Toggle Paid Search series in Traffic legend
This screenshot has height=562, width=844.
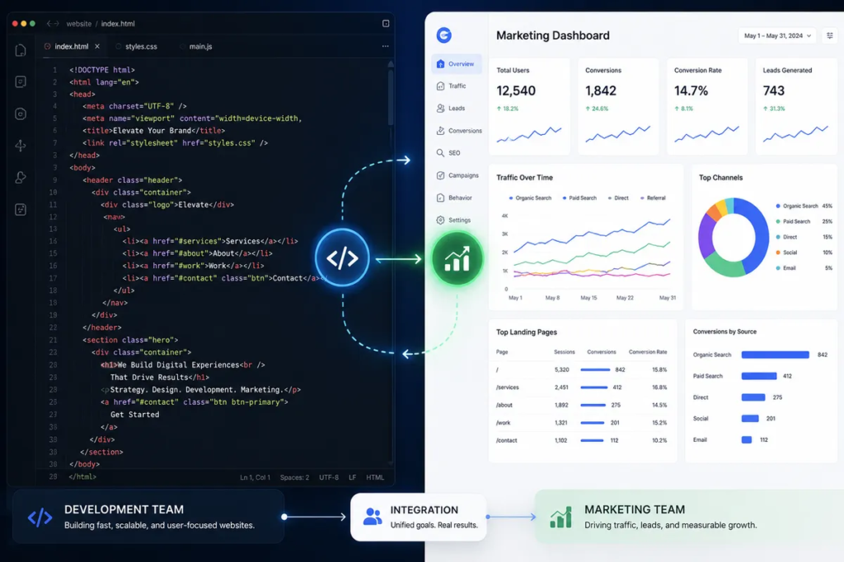579,198
